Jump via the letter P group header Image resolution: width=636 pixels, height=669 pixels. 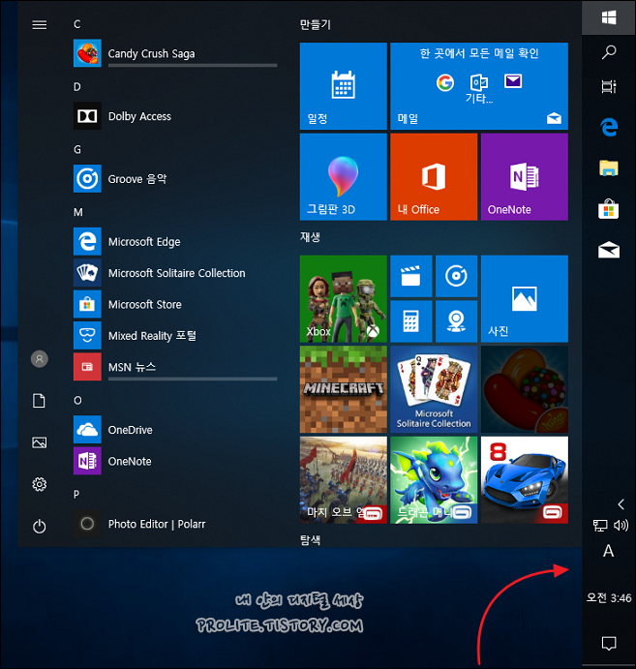[x=76, y=495]
